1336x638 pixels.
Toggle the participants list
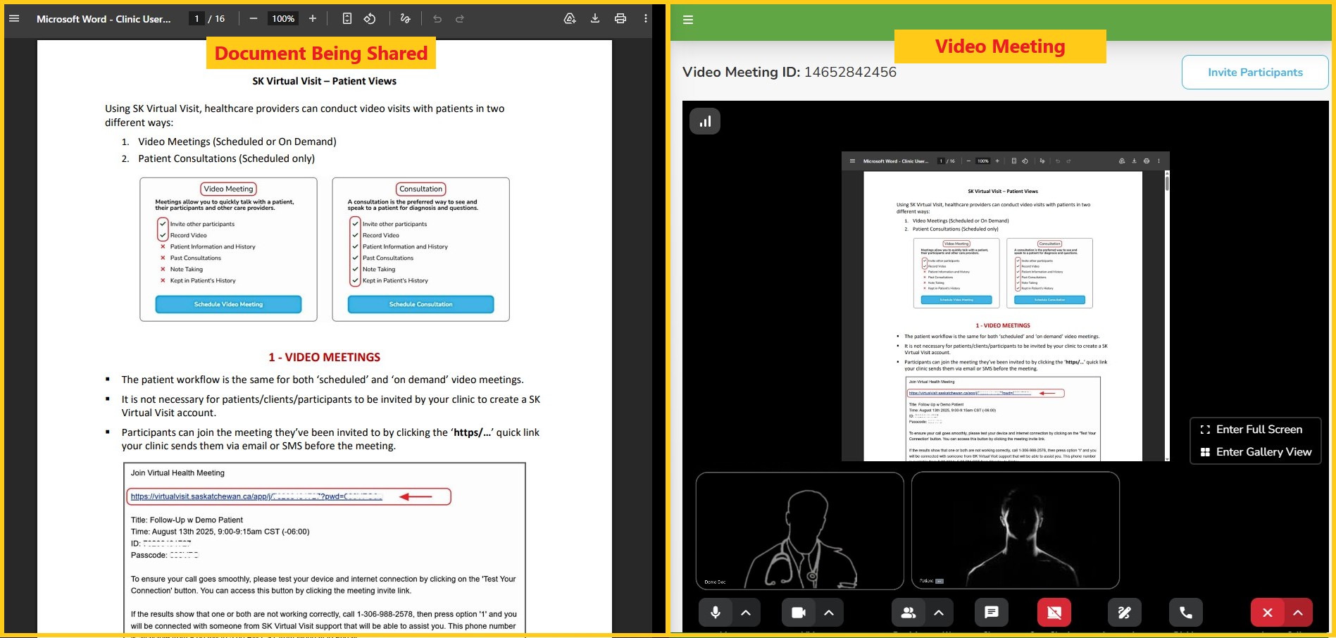[x=908, y=613]
